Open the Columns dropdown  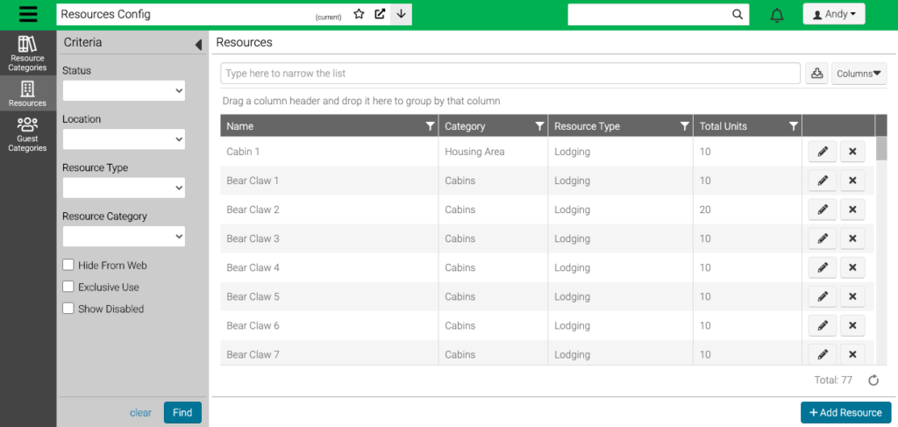coord(859,74)
